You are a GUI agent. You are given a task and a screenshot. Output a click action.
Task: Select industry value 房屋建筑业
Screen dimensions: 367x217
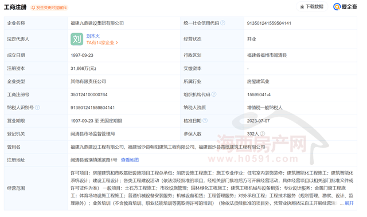(x=258, y=81)
